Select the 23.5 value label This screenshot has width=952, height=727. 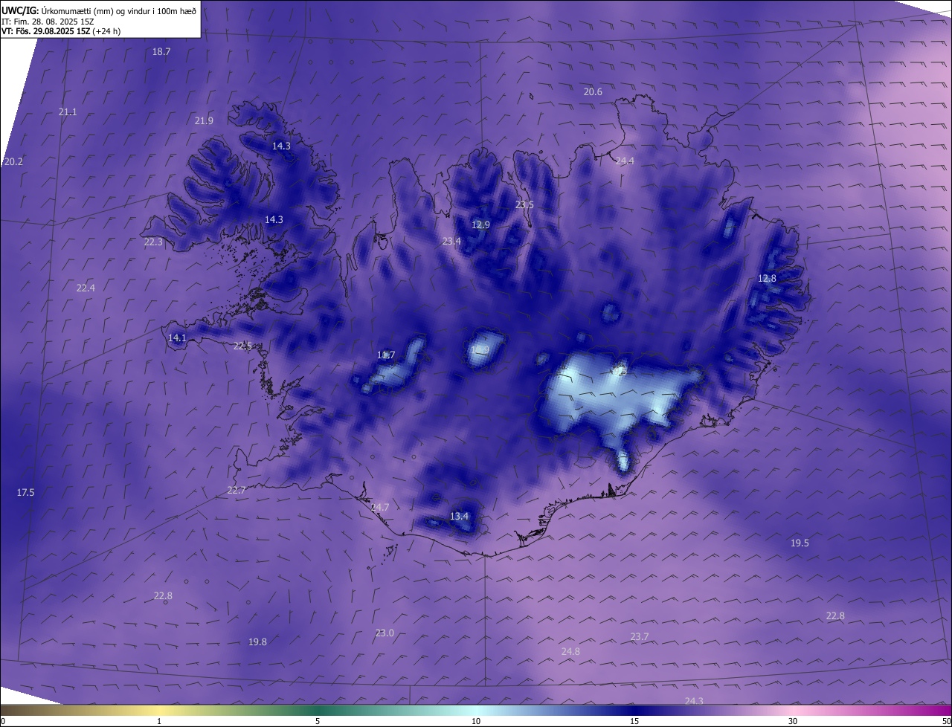coord(524,204)
